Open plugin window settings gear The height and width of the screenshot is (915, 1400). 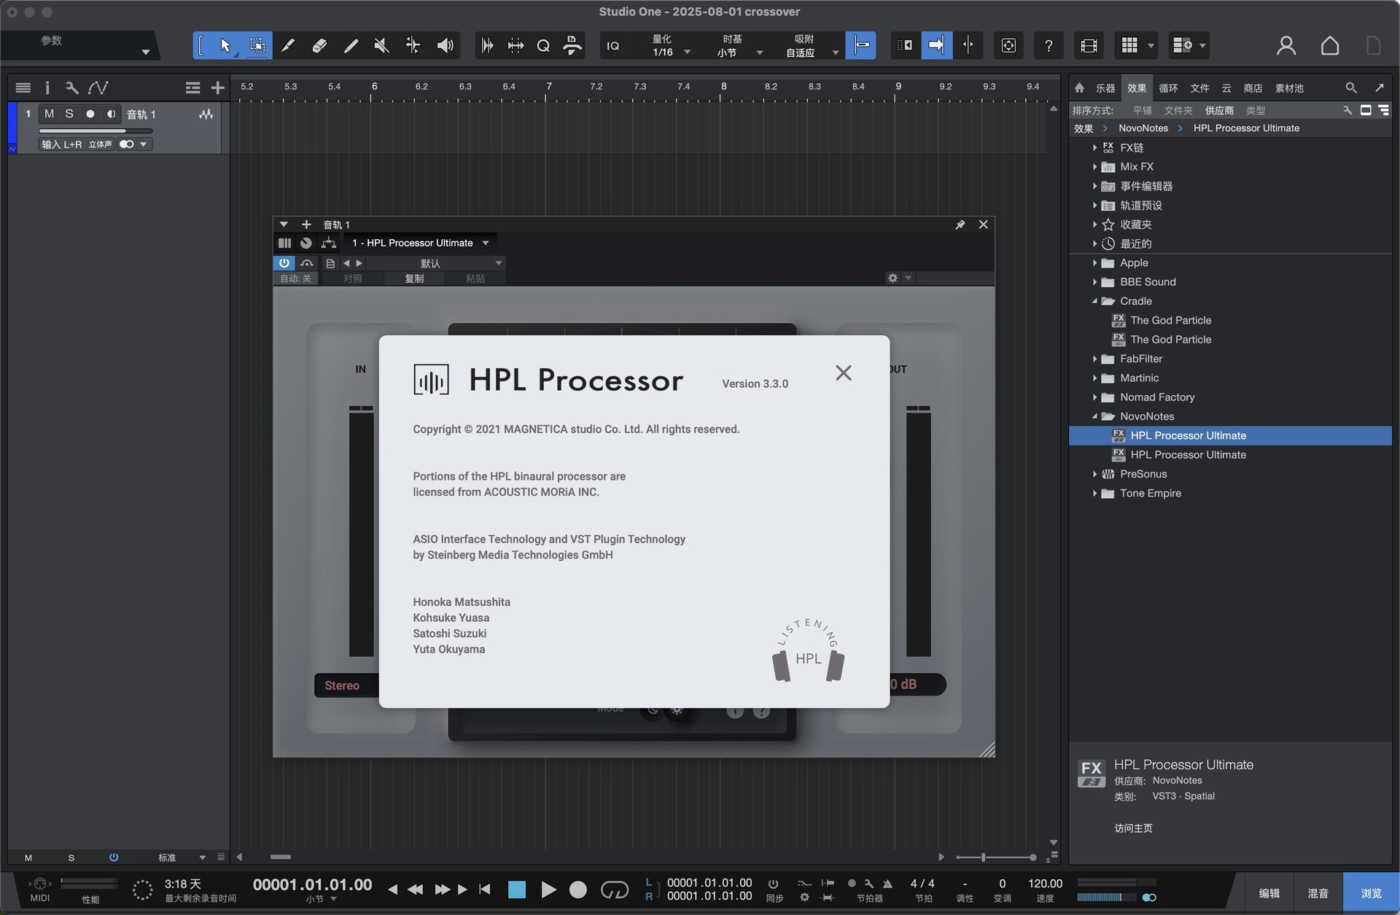[x=892, y=278]
